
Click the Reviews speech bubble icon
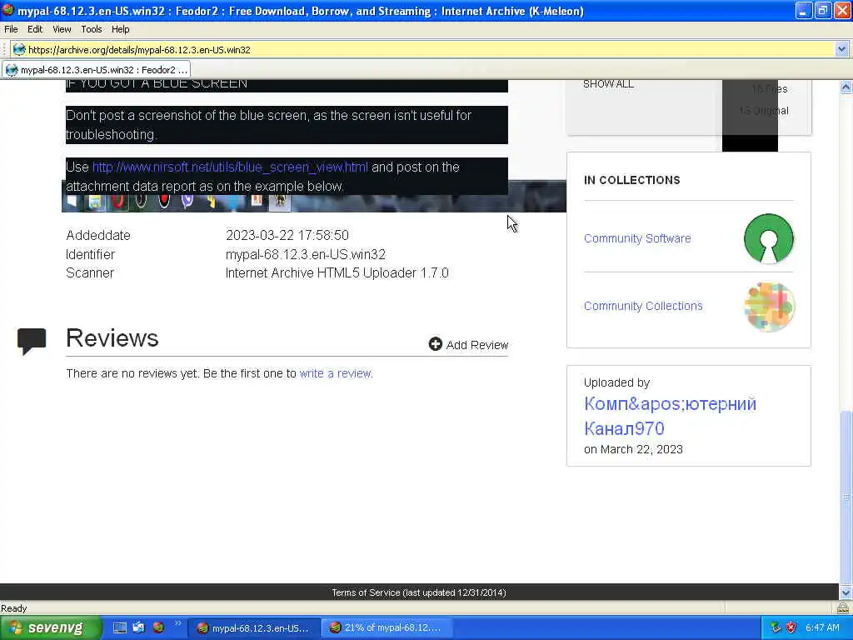point(32,341)
